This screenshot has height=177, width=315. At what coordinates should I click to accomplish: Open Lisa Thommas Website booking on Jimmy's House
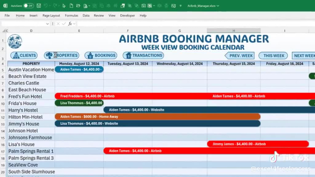pos(158,124)
